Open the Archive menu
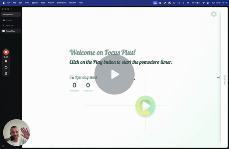Viewport: 229px width, 149px height. (51, 3)
